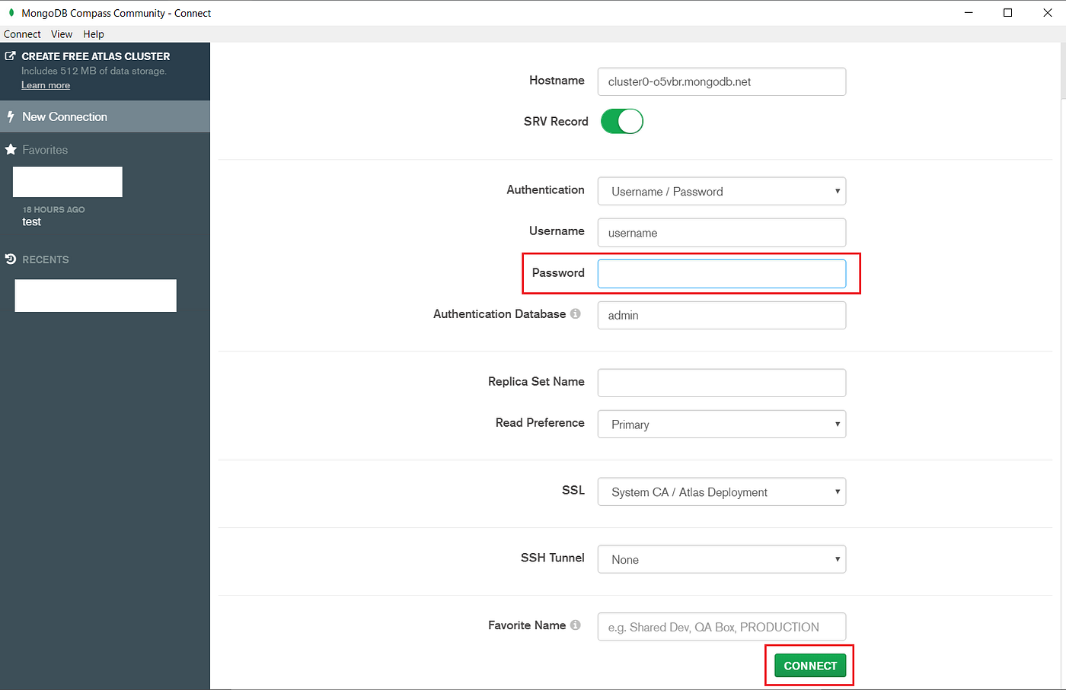This screenshot has height=690, width=1066.
Task: Open the Help menu
Action: 93,33
